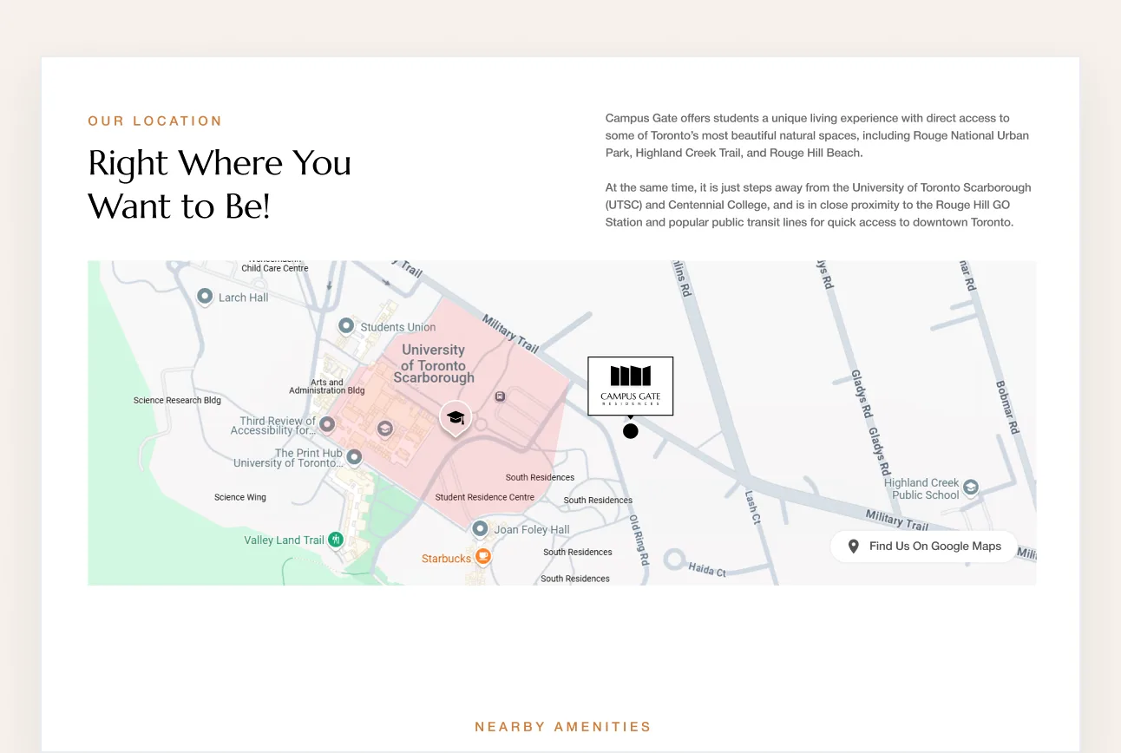Click the Campus Gate Residences logo marker

pos(631,386)
